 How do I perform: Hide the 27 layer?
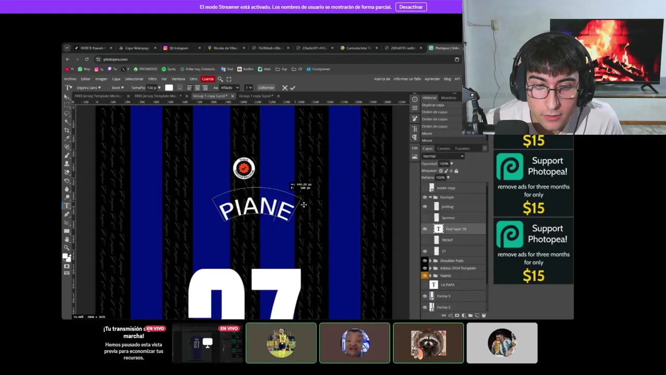click(425, 251)
